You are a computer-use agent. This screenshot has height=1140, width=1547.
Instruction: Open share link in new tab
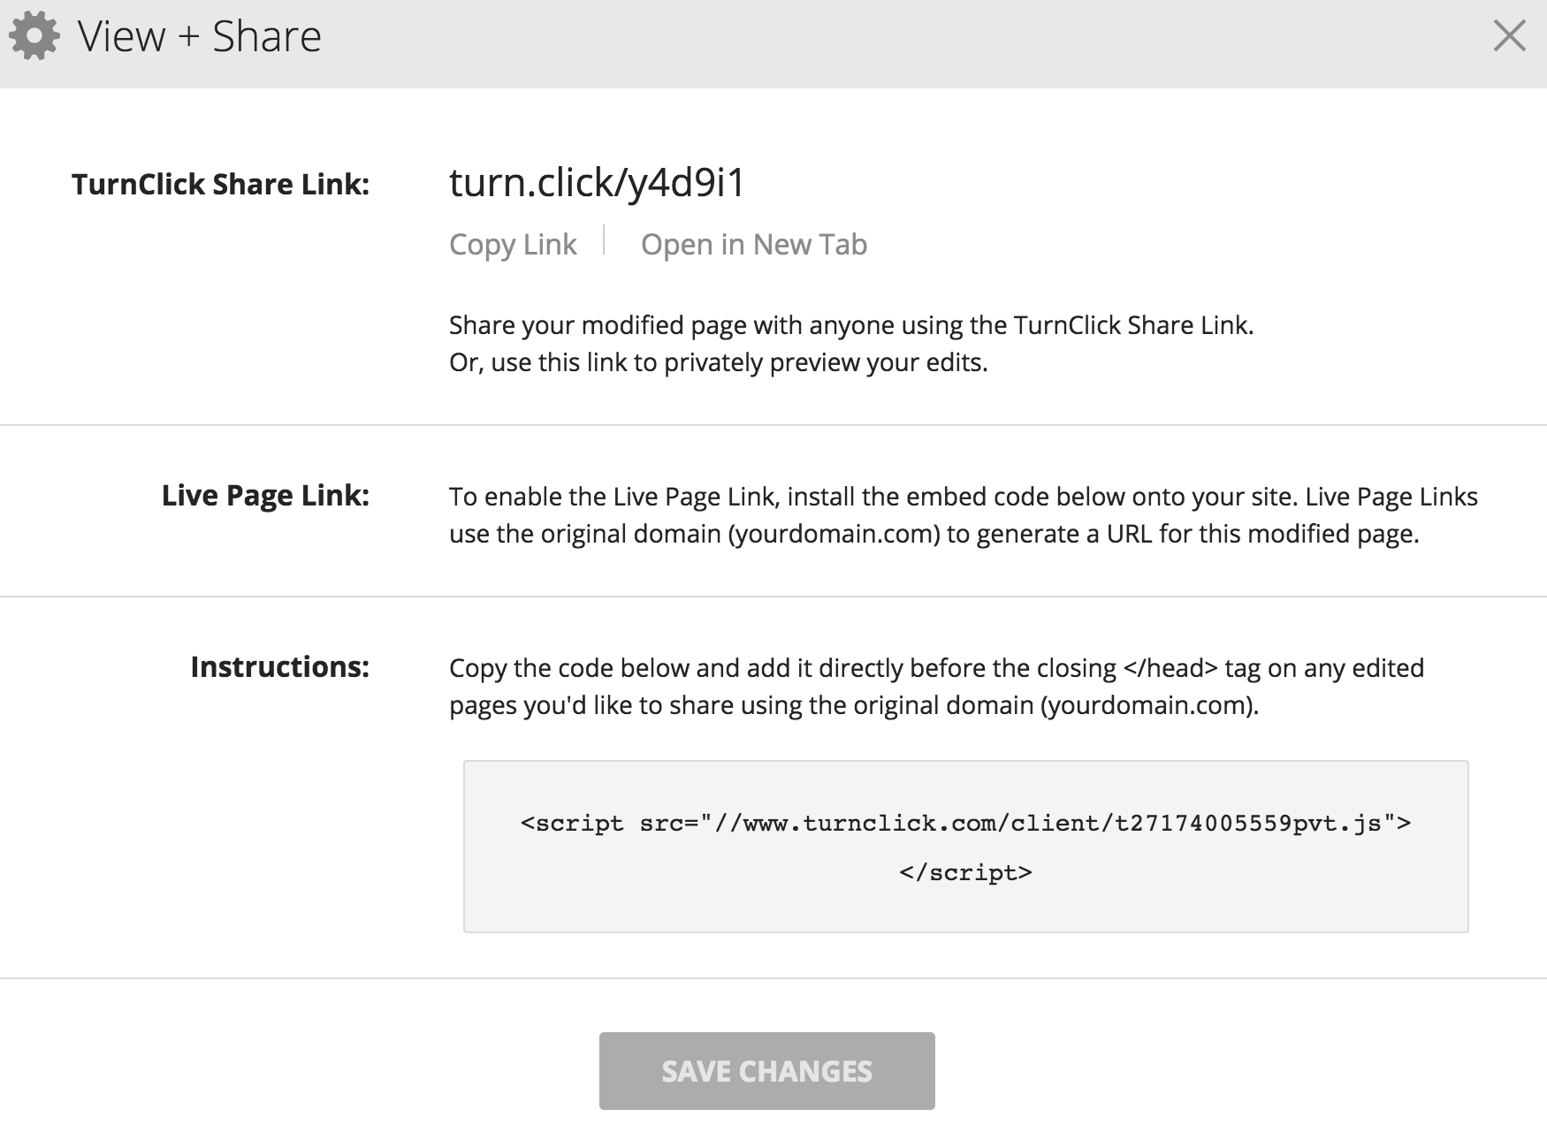754,245
